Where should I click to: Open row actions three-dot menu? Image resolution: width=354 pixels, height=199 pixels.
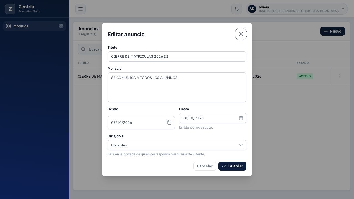340,76
